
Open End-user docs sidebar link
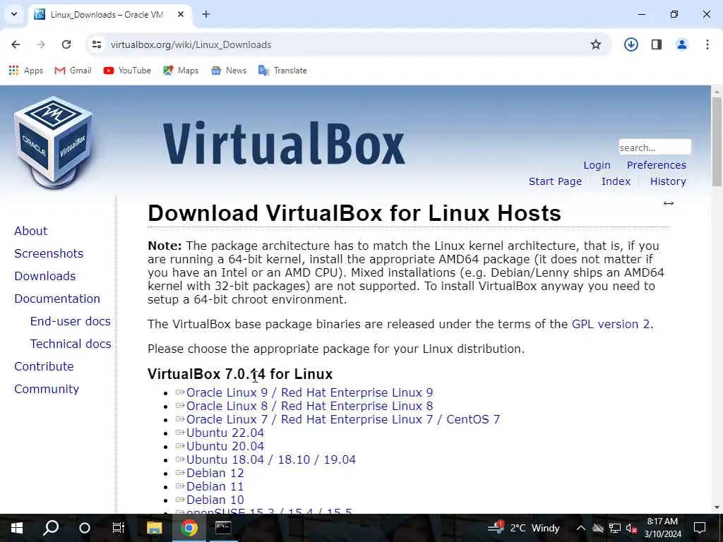(70, 321)
